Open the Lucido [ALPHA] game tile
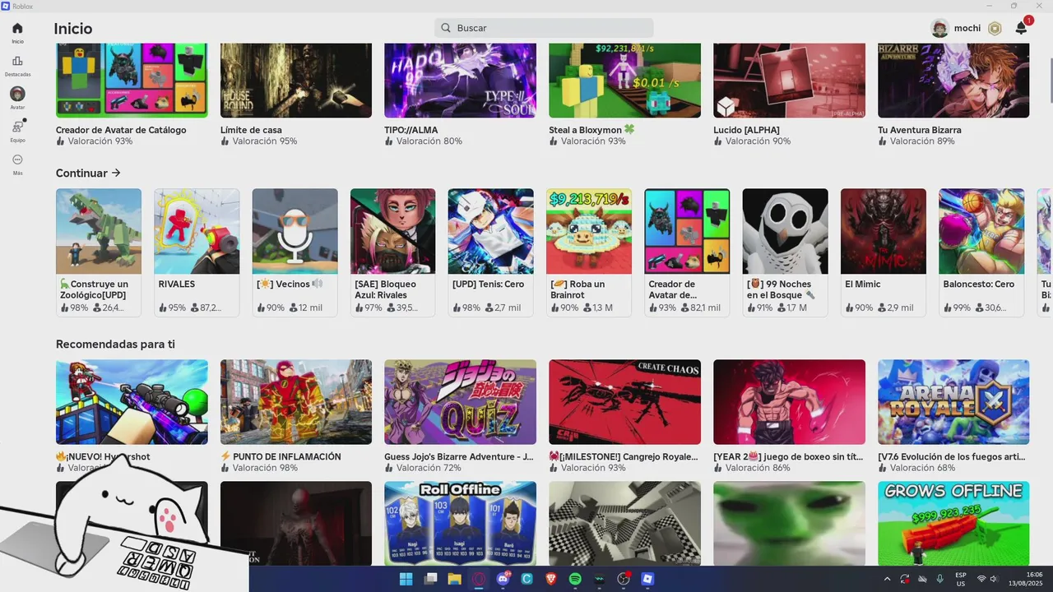This screenshot has height=592, width=1053. point(790,81)
